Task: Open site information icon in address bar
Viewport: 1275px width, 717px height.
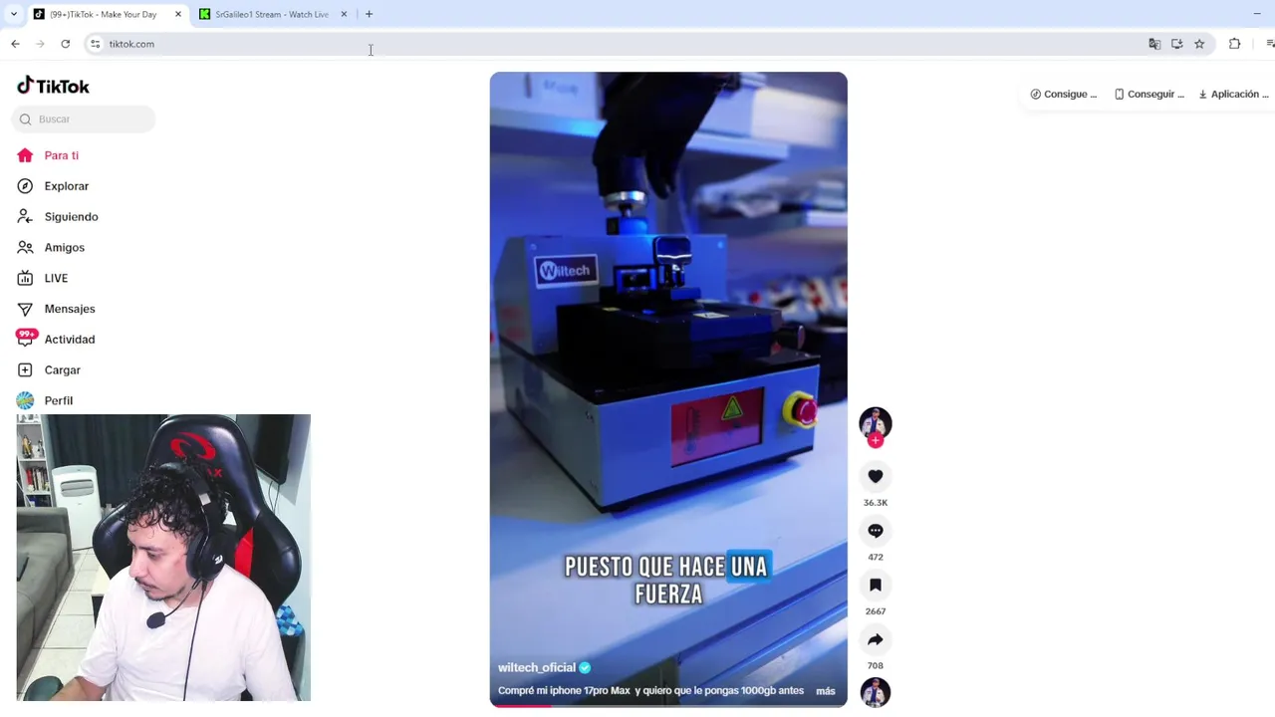Action: (x=96, y=44)
